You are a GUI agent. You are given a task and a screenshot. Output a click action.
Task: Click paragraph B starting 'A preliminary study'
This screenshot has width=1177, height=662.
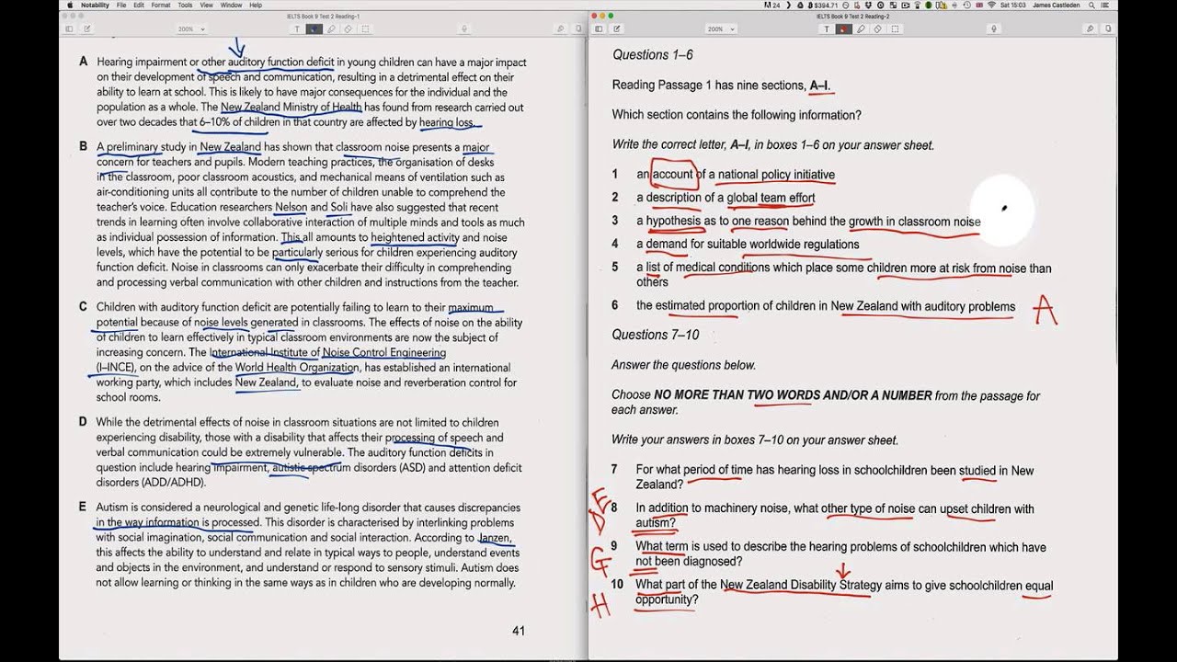[311, 214]
